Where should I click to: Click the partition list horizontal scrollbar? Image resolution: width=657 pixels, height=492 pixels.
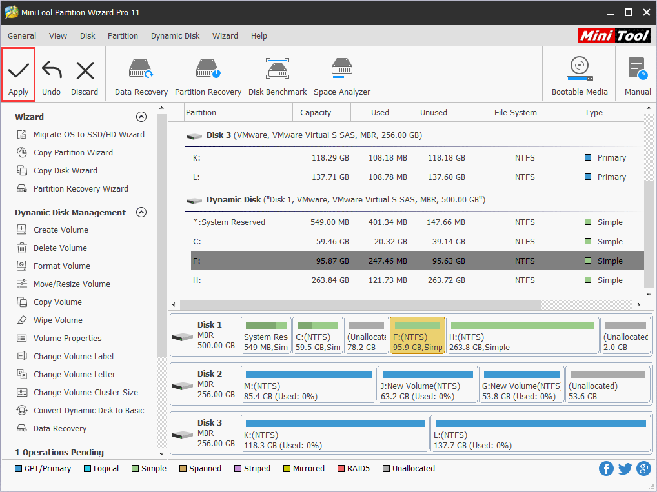click(x=360, y=304)
